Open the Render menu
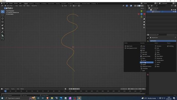The image size is (177, 100). [x=11, y=3]
